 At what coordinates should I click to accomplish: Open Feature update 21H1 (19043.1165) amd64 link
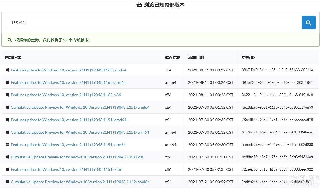tap(69, 70)
